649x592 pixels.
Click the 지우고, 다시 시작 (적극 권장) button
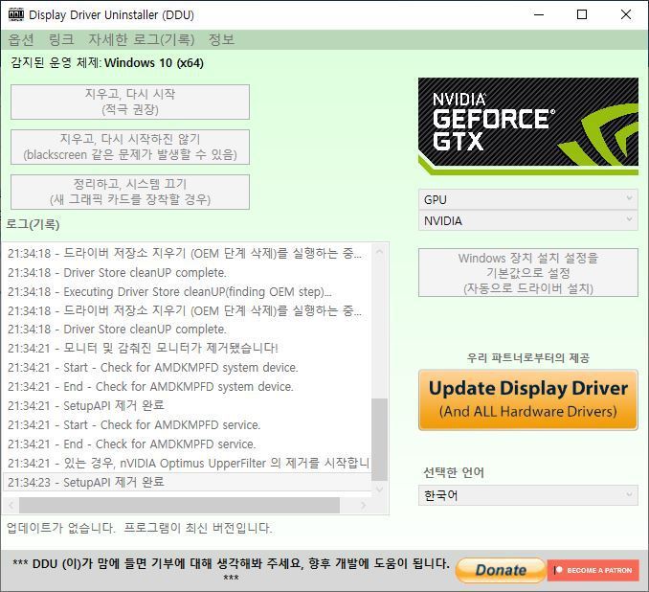point(130,102)
